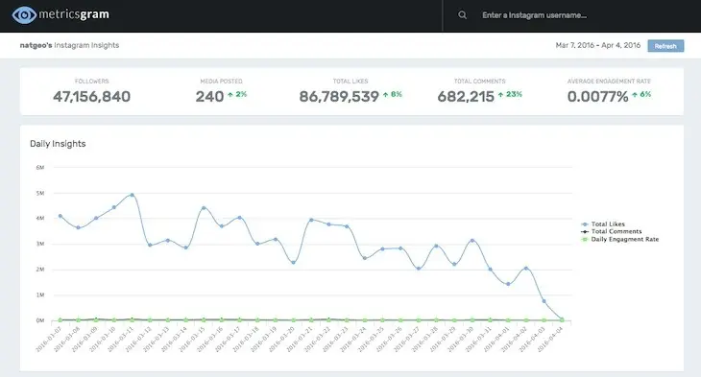Click the TOTAL LIKES stat label

[x=350, y=81]
